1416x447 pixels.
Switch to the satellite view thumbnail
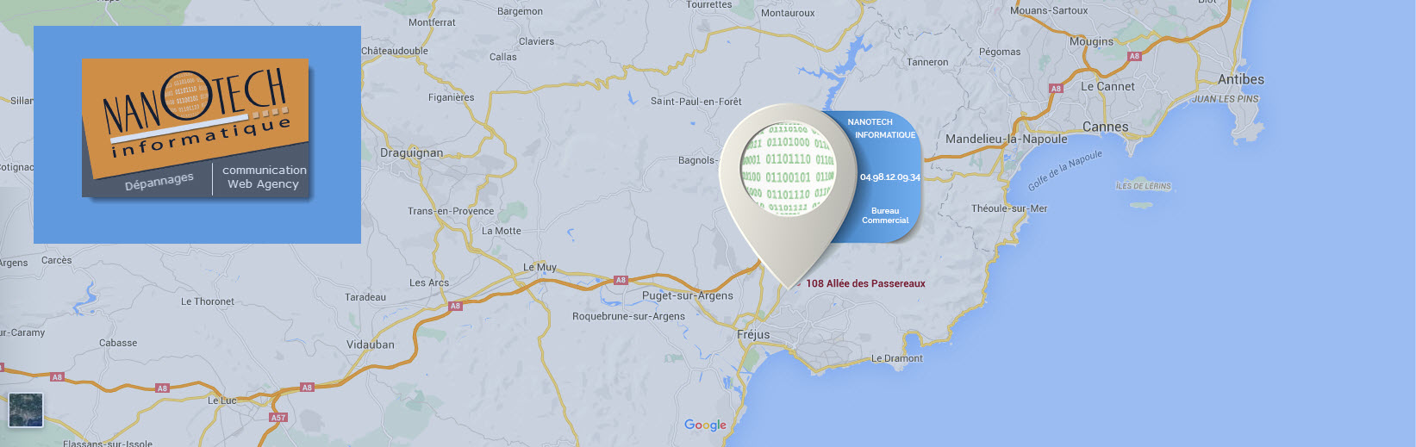(x=26, y=411)
